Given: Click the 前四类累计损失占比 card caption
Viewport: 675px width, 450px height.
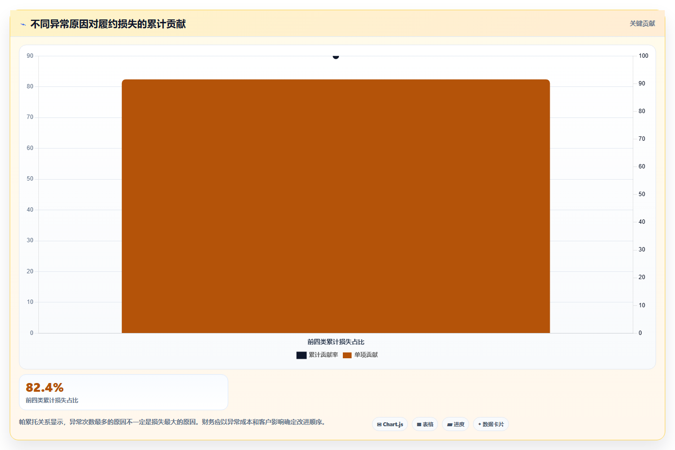Looking at the screenshot, I should click(52, 400).
